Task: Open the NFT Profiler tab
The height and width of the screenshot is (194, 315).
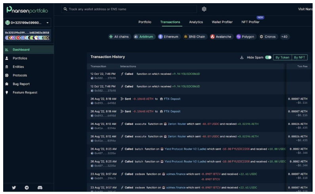Action: point(250,22)
